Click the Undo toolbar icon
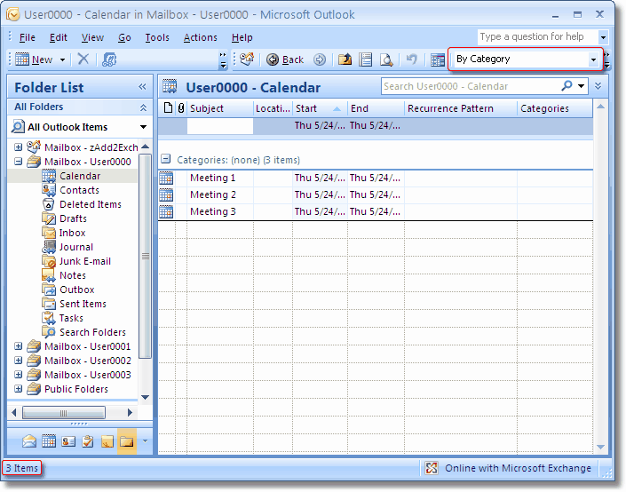 click(x=411, y=60)
